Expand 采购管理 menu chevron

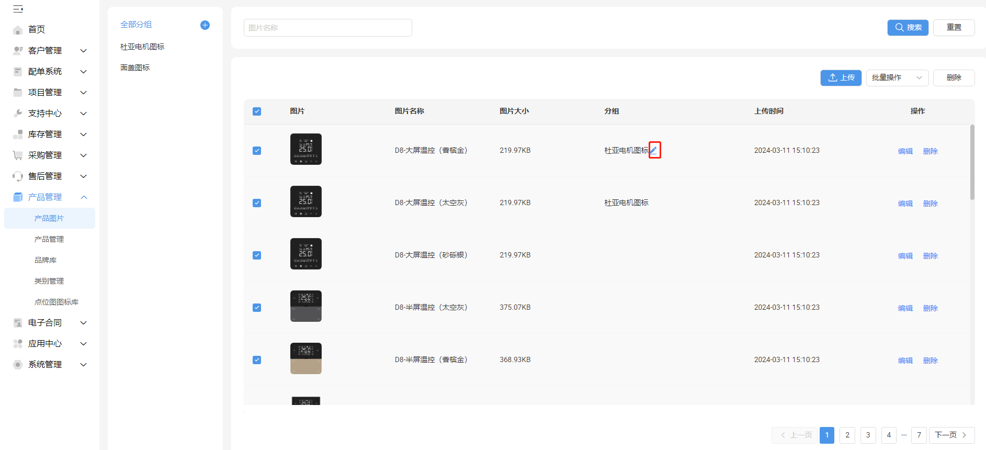click(83, 155)
